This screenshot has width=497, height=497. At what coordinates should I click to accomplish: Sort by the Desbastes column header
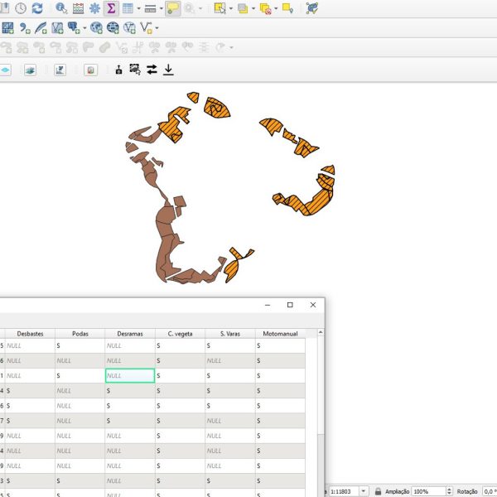pos(30,334)
